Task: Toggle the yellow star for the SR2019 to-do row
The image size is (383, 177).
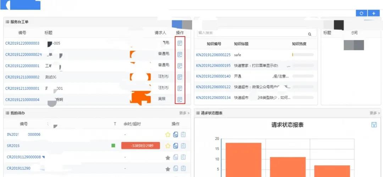Action: tap(167, 146)
